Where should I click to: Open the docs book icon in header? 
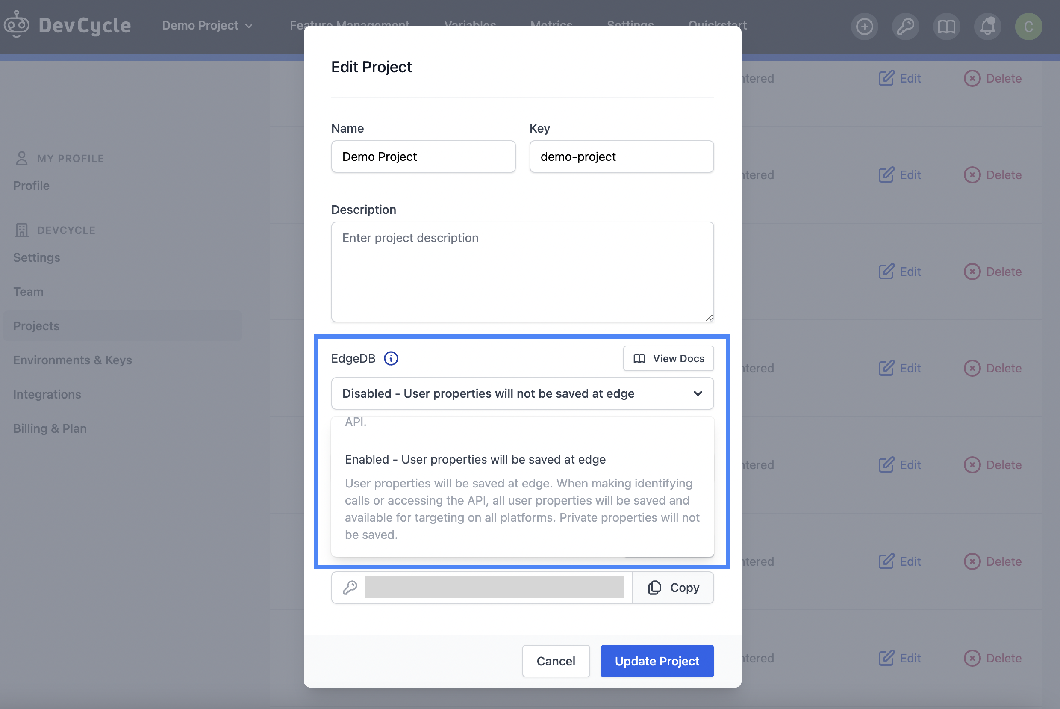coord(947,26)
